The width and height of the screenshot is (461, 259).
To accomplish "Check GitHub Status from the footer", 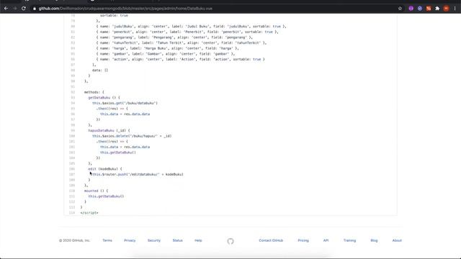I will 178,240.
